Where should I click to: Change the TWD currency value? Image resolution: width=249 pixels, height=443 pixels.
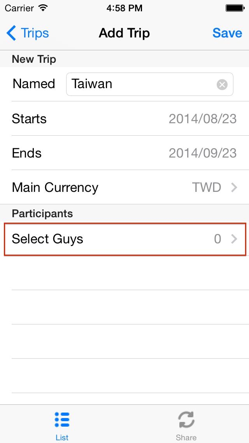[207, 188]
